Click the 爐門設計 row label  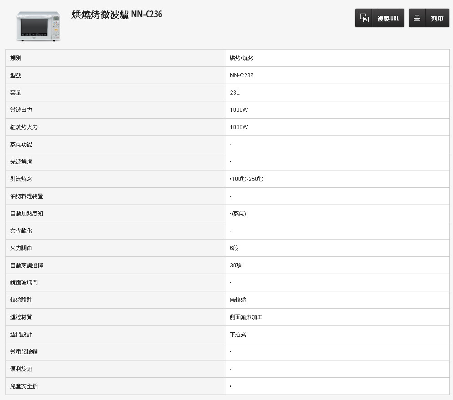pos(21,335)
